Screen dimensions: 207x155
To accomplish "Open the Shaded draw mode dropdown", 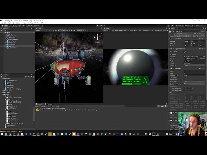I will pyautogui.click(x=41, y=30).
